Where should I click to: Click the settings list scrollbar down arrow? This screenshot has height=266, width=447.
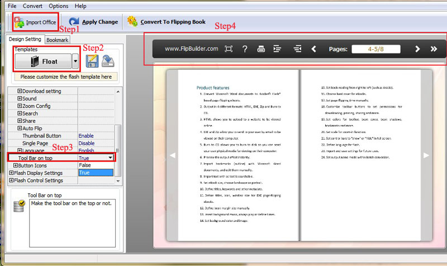pos(118,180)
